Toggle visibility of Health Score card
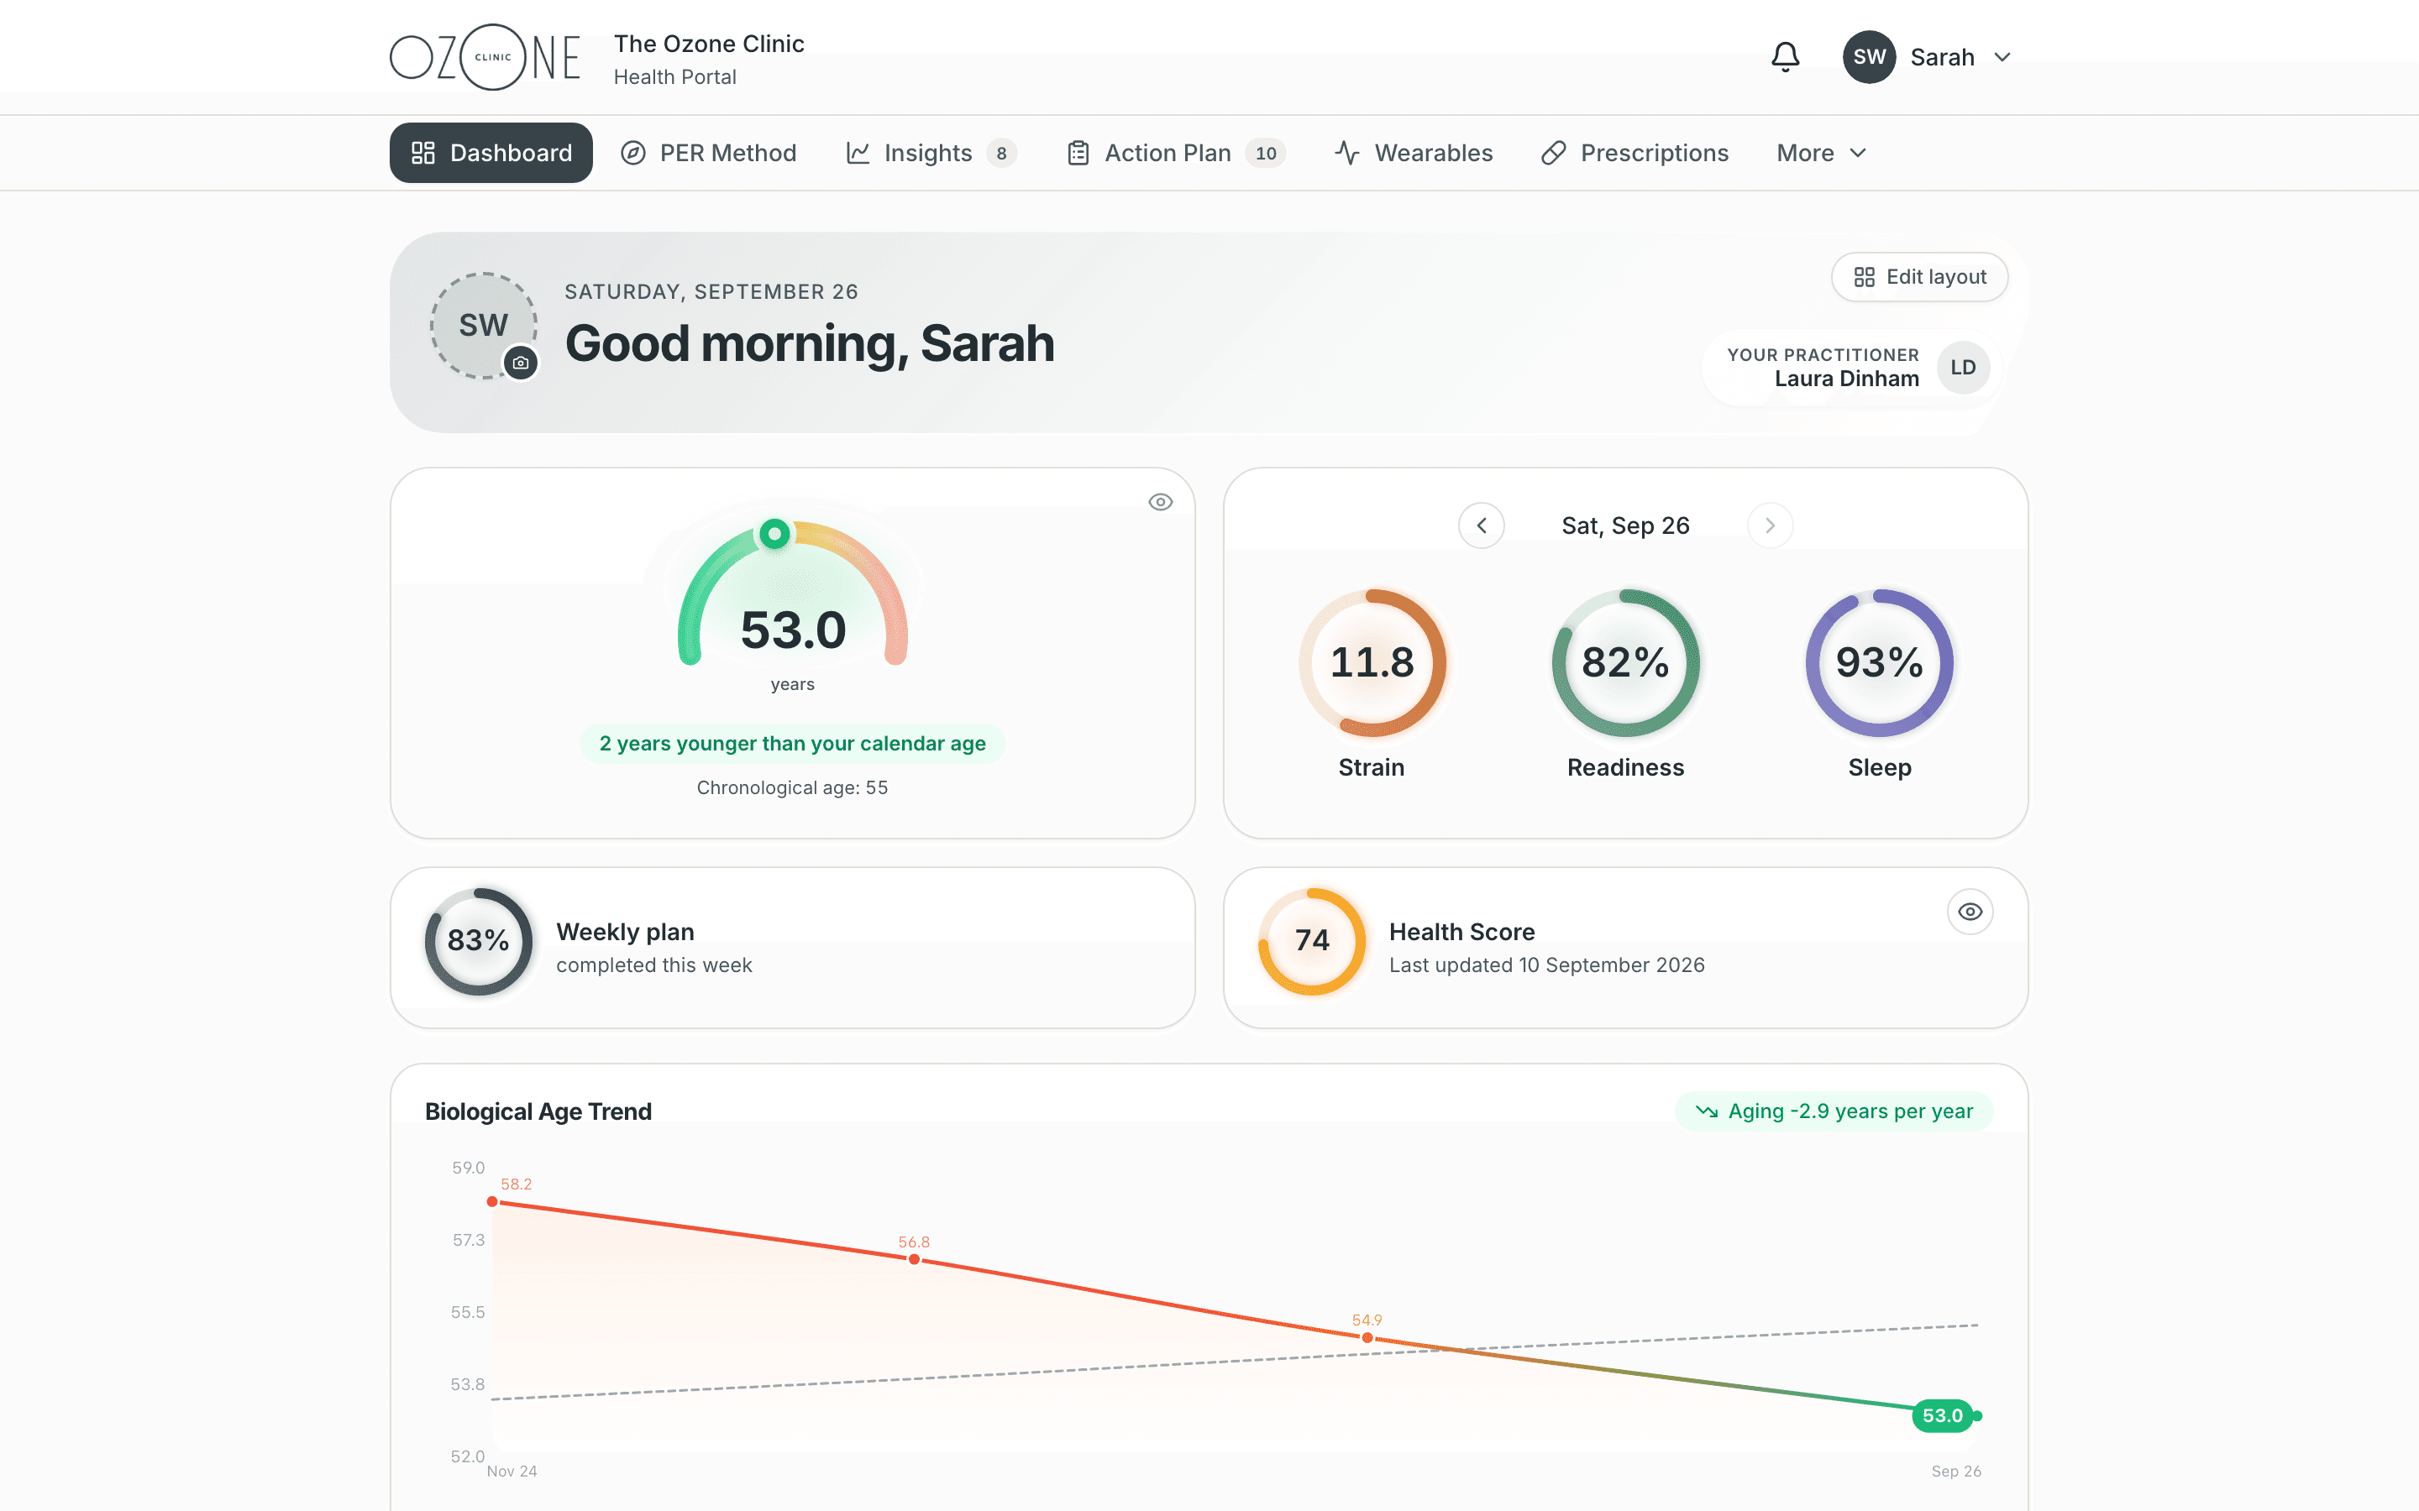Screen dimensions: 2419x1511 [1970, 912]
